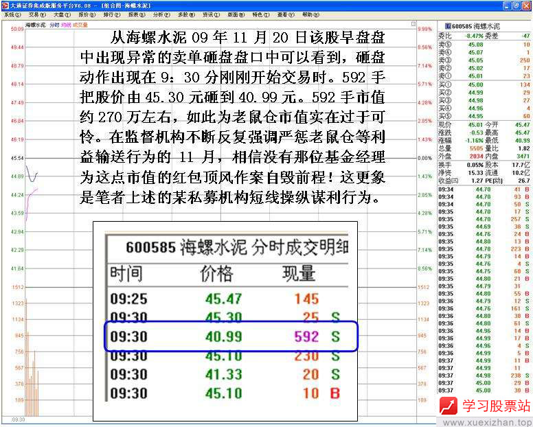Select the 均线 average line label
533x427 pixels.
click(x=66, y=25)
